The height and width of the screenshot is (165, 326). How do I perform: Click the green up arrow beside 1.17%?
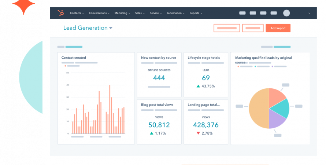(152, 133)
